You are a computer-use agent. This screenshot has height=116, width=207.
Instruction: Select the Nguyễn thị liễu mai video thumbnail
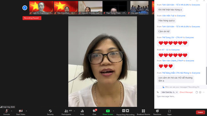[90, 8]
